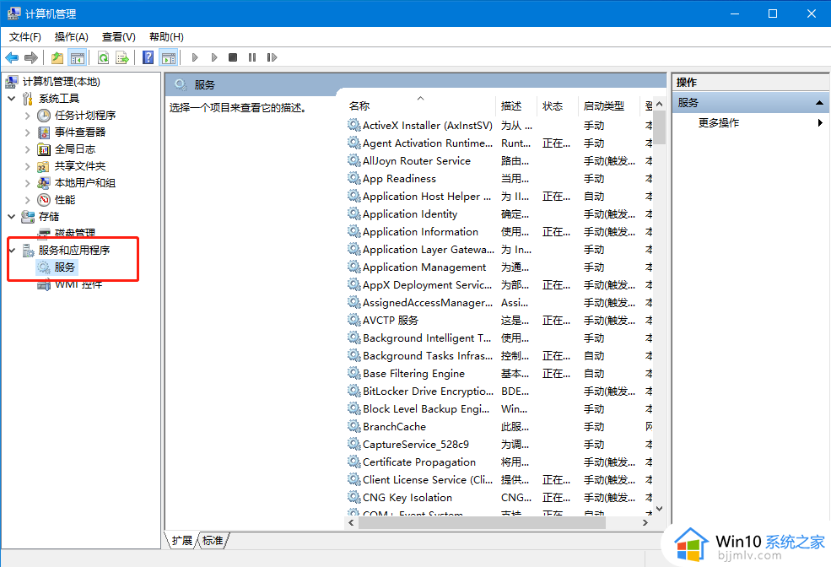The image size is (831, 567).
Task: Click the Back arrow toolbar icon
Action: point(12,57)
